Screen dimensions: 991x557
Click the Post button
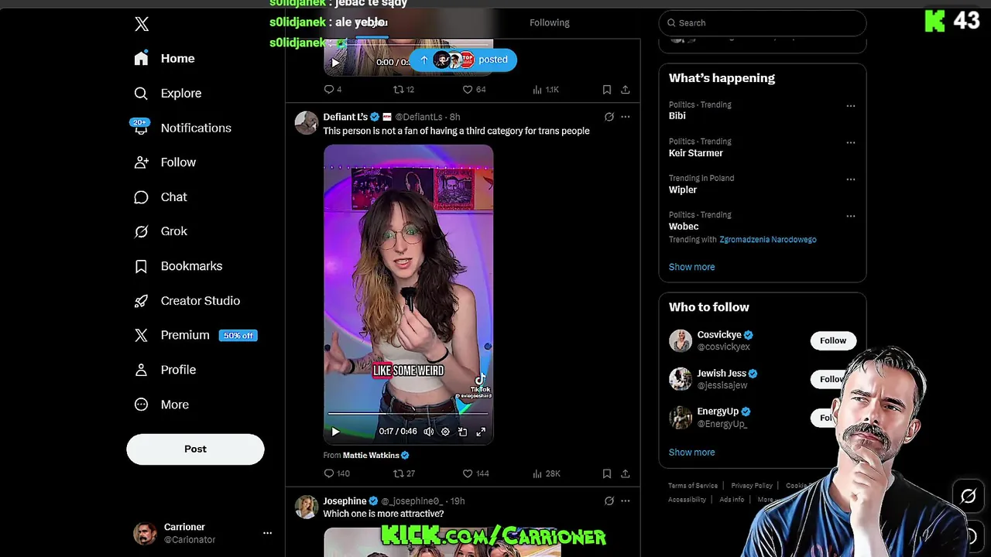tap(195, 449)
